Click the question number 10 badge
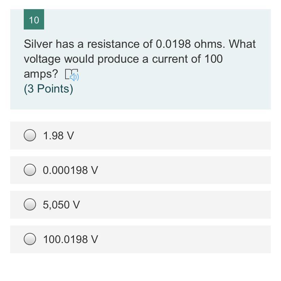The height and width of the screenshot is (281, 281). pyautogui.click(x=34, y=20)
